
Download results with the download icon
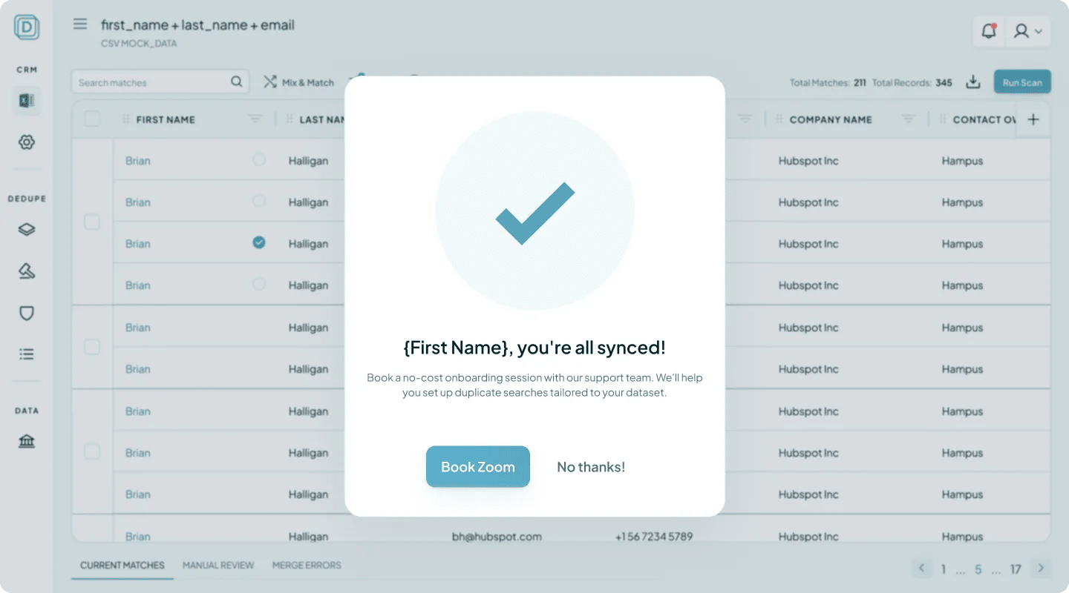(973, 82)
